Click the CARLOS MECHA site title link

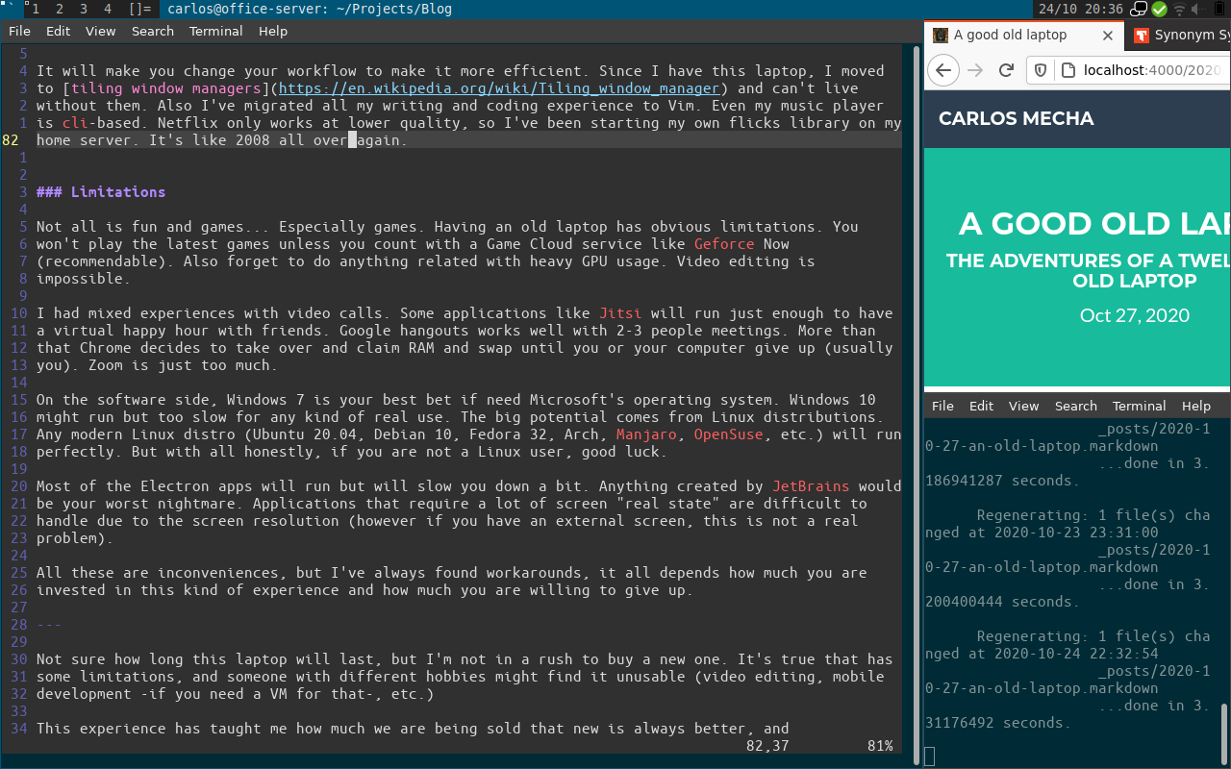click(x=1016, y=119)
